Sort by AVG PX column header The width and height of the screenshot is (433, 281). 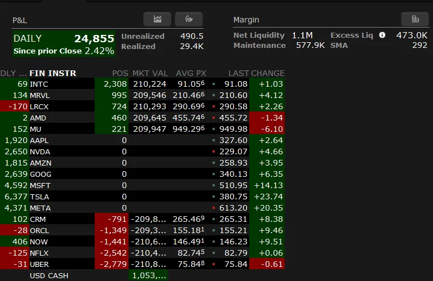coord(191,73)
